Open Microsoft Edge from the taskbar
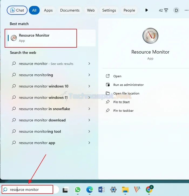Screen dimensions: 189x196 tap(90, 190)
